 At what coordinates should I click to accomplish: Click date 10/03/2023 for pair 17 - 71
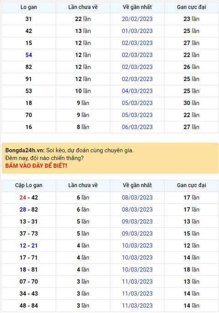click(x=137, y=257)
